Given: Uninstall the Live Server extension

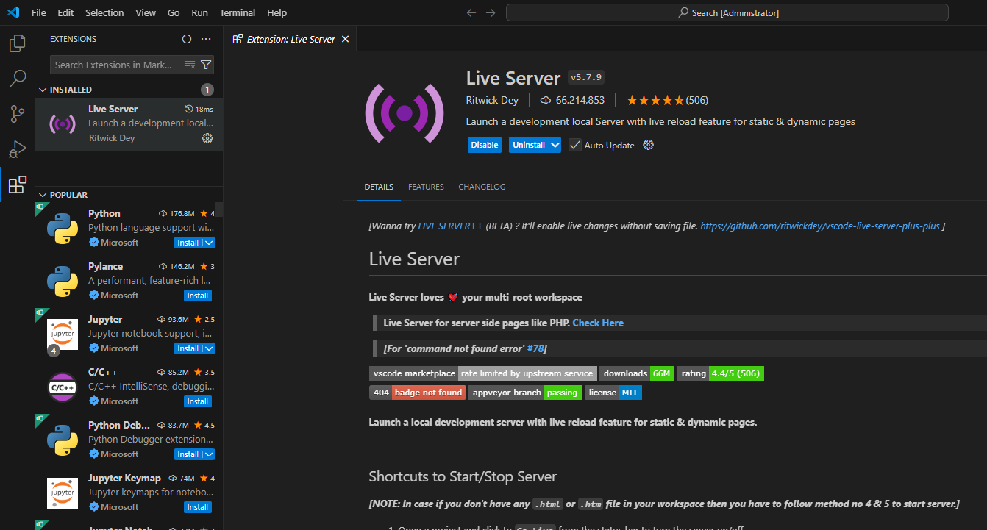Looking at the screenshot, I should (529, 145).
